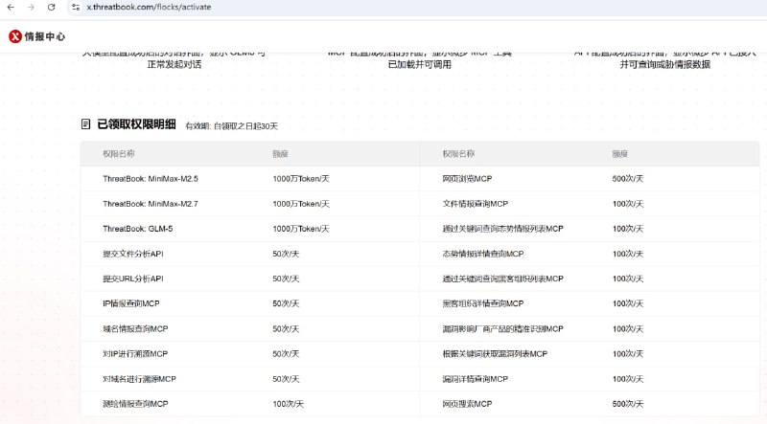Click the text 有效期: 自领取之日起30天

pos(231,126)
